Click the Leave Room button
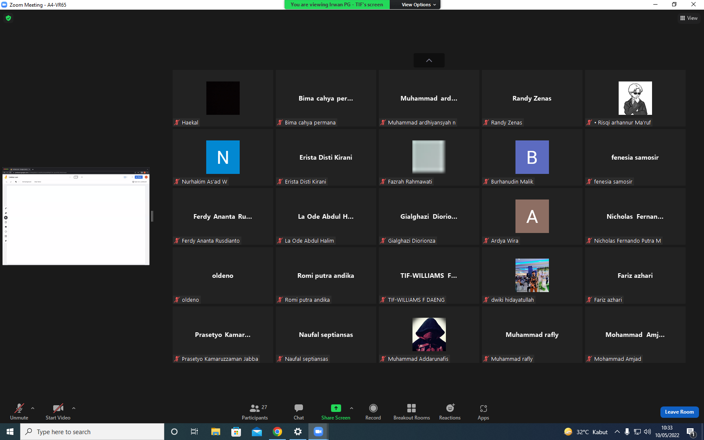The width and height of the screenshot is (704, 440). [x=679, y=412]
